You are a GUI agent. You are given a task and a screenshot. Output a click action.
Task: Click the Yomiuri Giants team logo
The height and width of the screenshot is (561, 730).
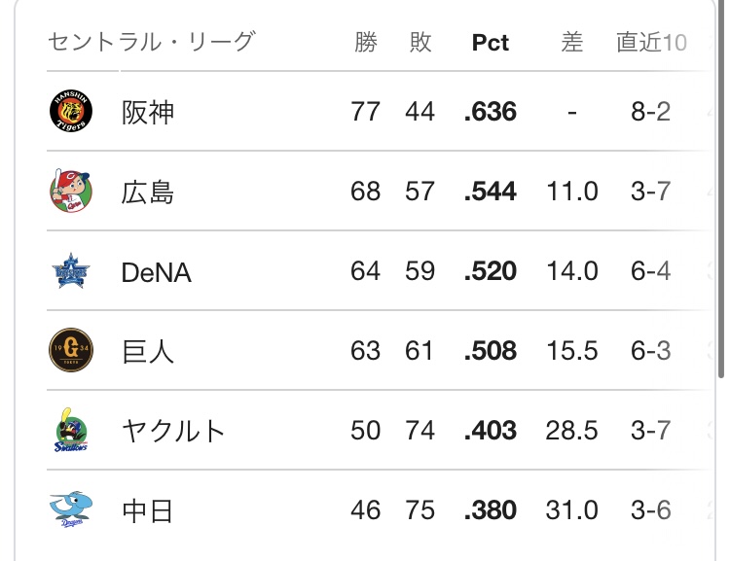[x=71, y=351]
